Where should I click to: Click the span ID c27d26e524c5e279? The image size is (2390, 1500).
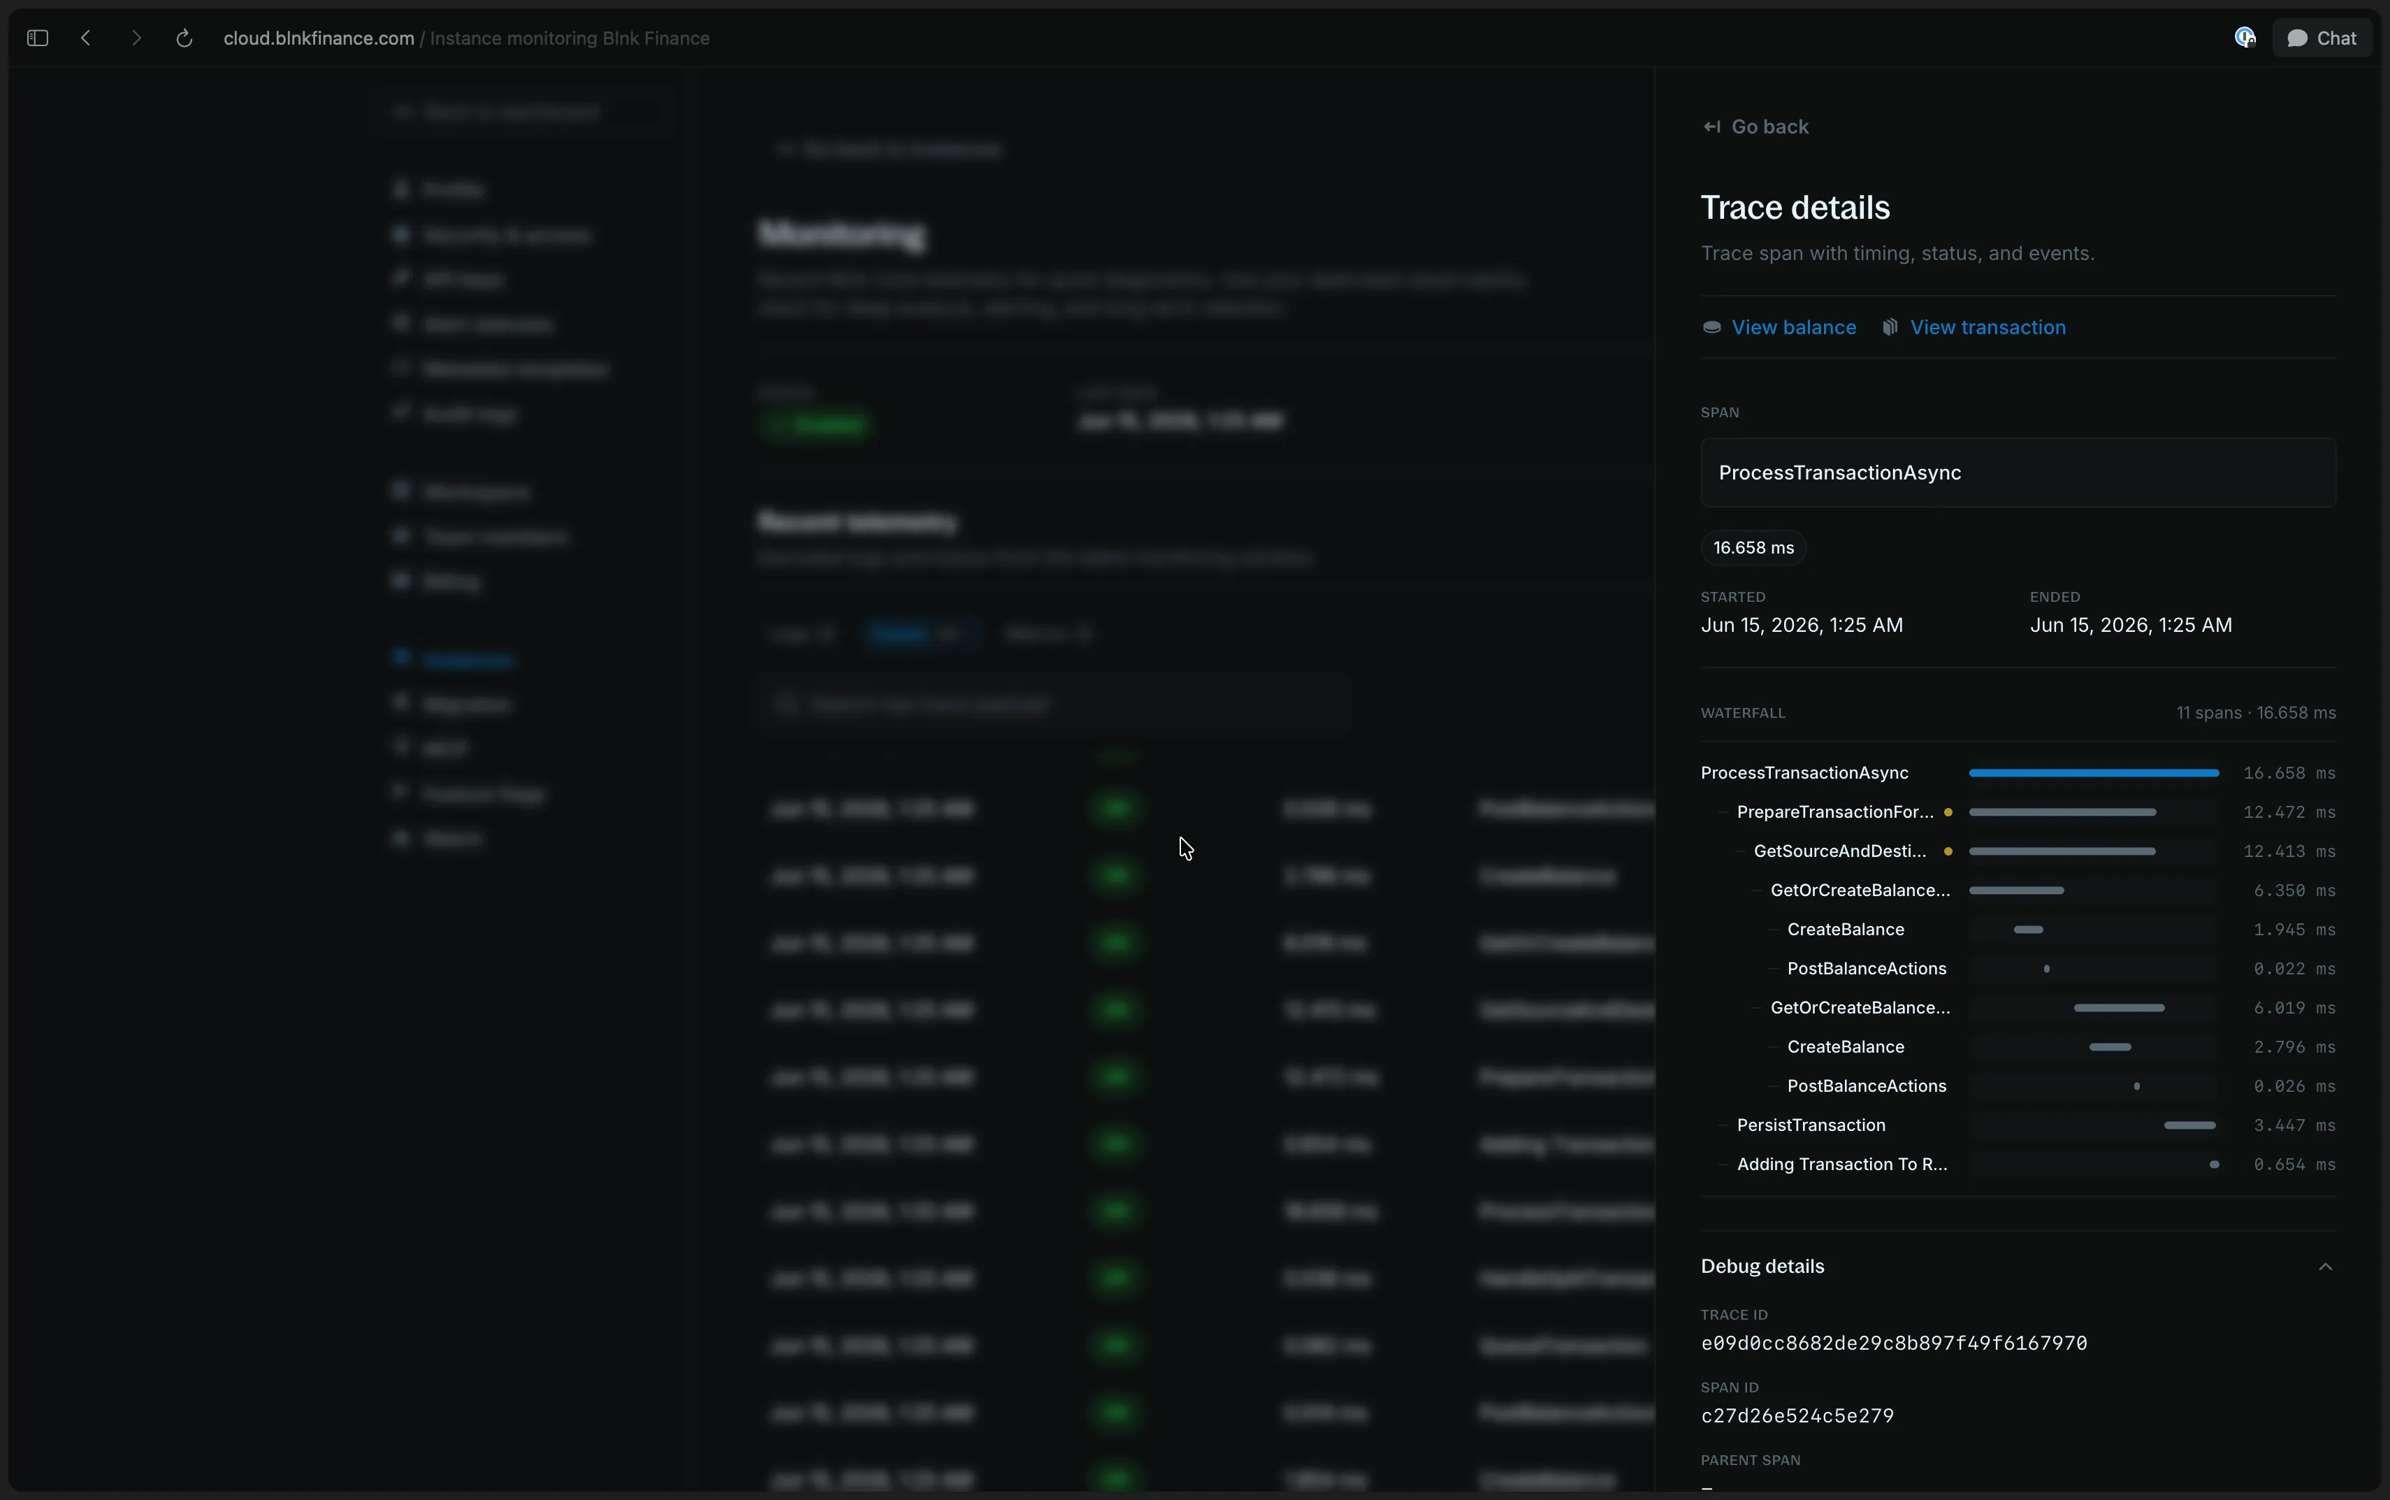(1797, 1417)
